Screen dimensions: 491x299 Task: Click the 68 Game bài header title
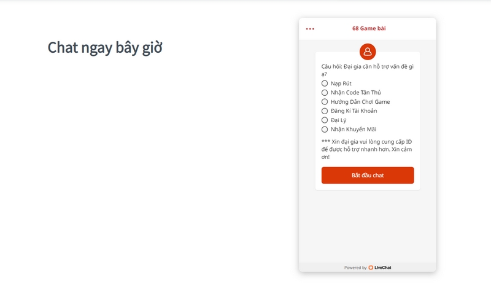[369, 28]
